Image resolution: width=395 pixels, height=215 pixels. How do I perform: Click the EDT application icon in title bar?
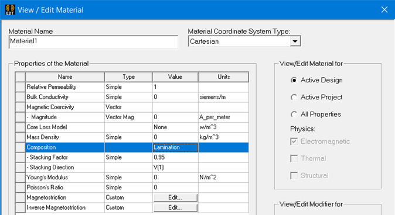pyautogui.click(x=10, y=10)
